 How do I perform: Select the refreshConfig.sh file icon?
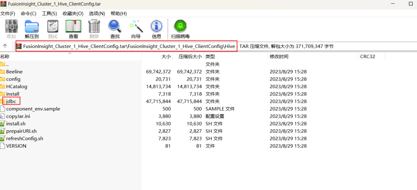pyautogui.click(x=3, y=138)
